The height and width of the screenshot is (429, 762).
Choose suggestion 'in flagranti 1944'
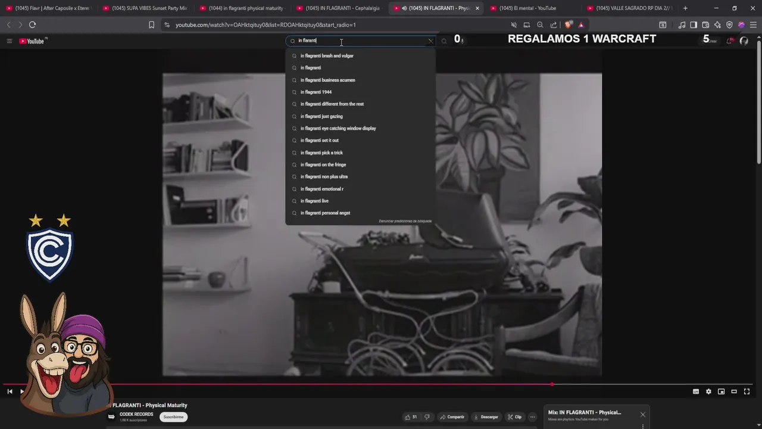[x=360, y=92]
